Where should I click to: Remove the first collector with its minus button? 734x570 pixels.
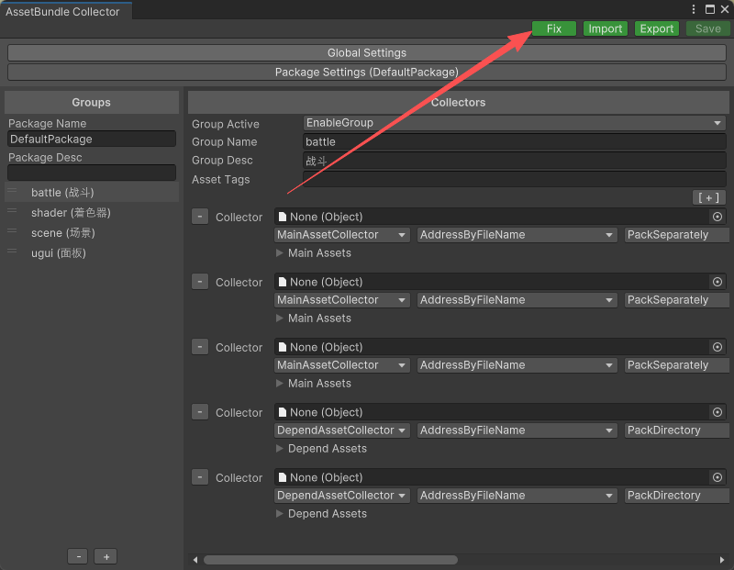tap(200, 217)
